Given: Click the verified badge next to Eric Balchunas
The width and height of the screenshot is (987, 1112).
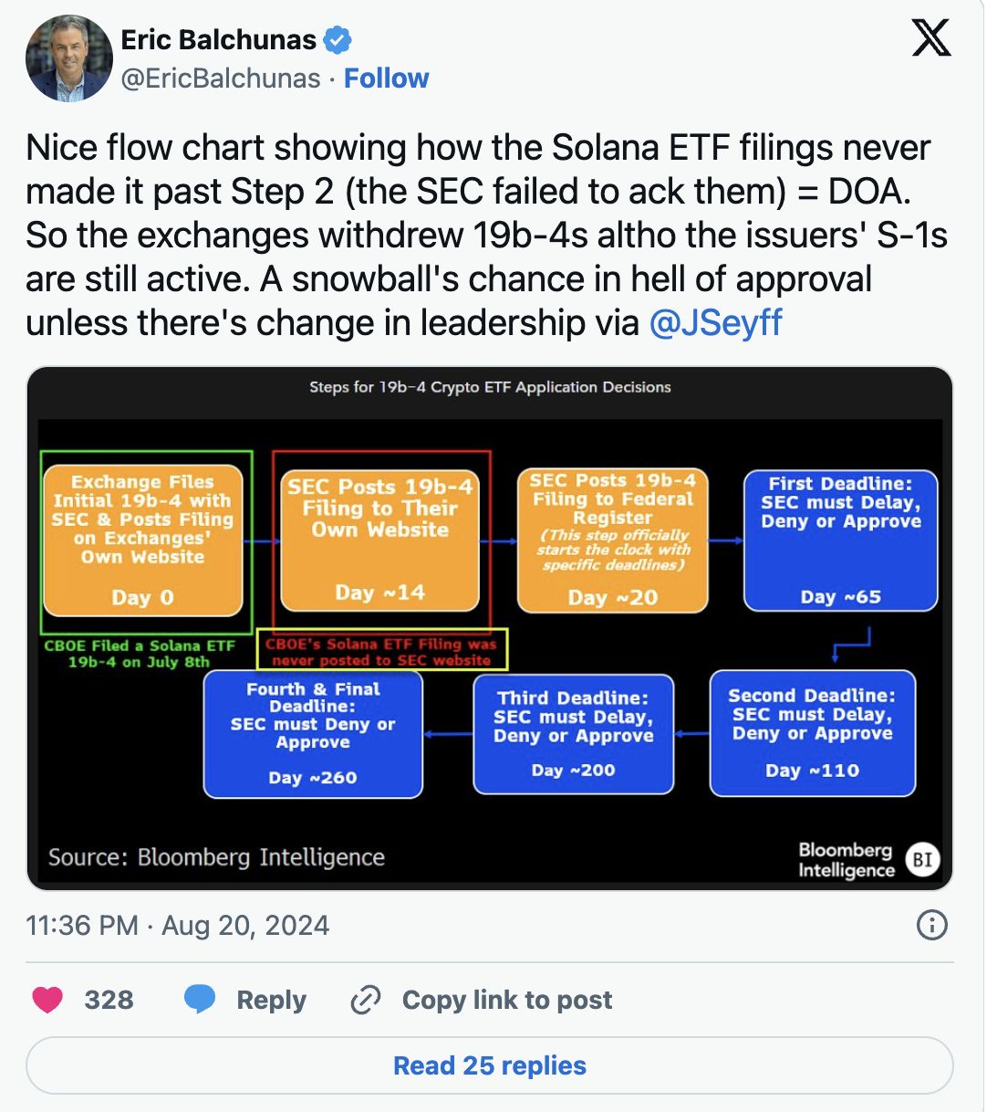Looking at the screenshot, I should click(339, 39).
